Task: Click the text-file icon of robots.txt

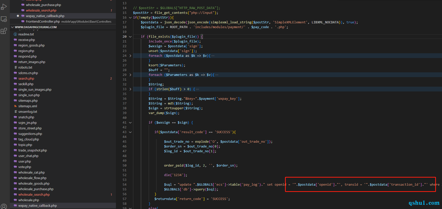Action: click(x=16, y=67)
